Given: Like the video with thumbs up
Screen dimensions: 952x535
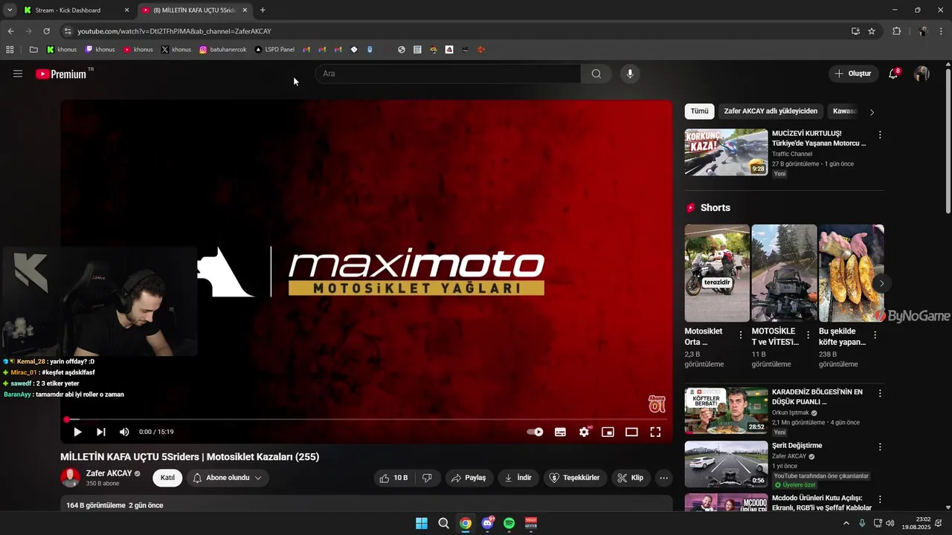Looking at the screenshot, I should 393,478.
